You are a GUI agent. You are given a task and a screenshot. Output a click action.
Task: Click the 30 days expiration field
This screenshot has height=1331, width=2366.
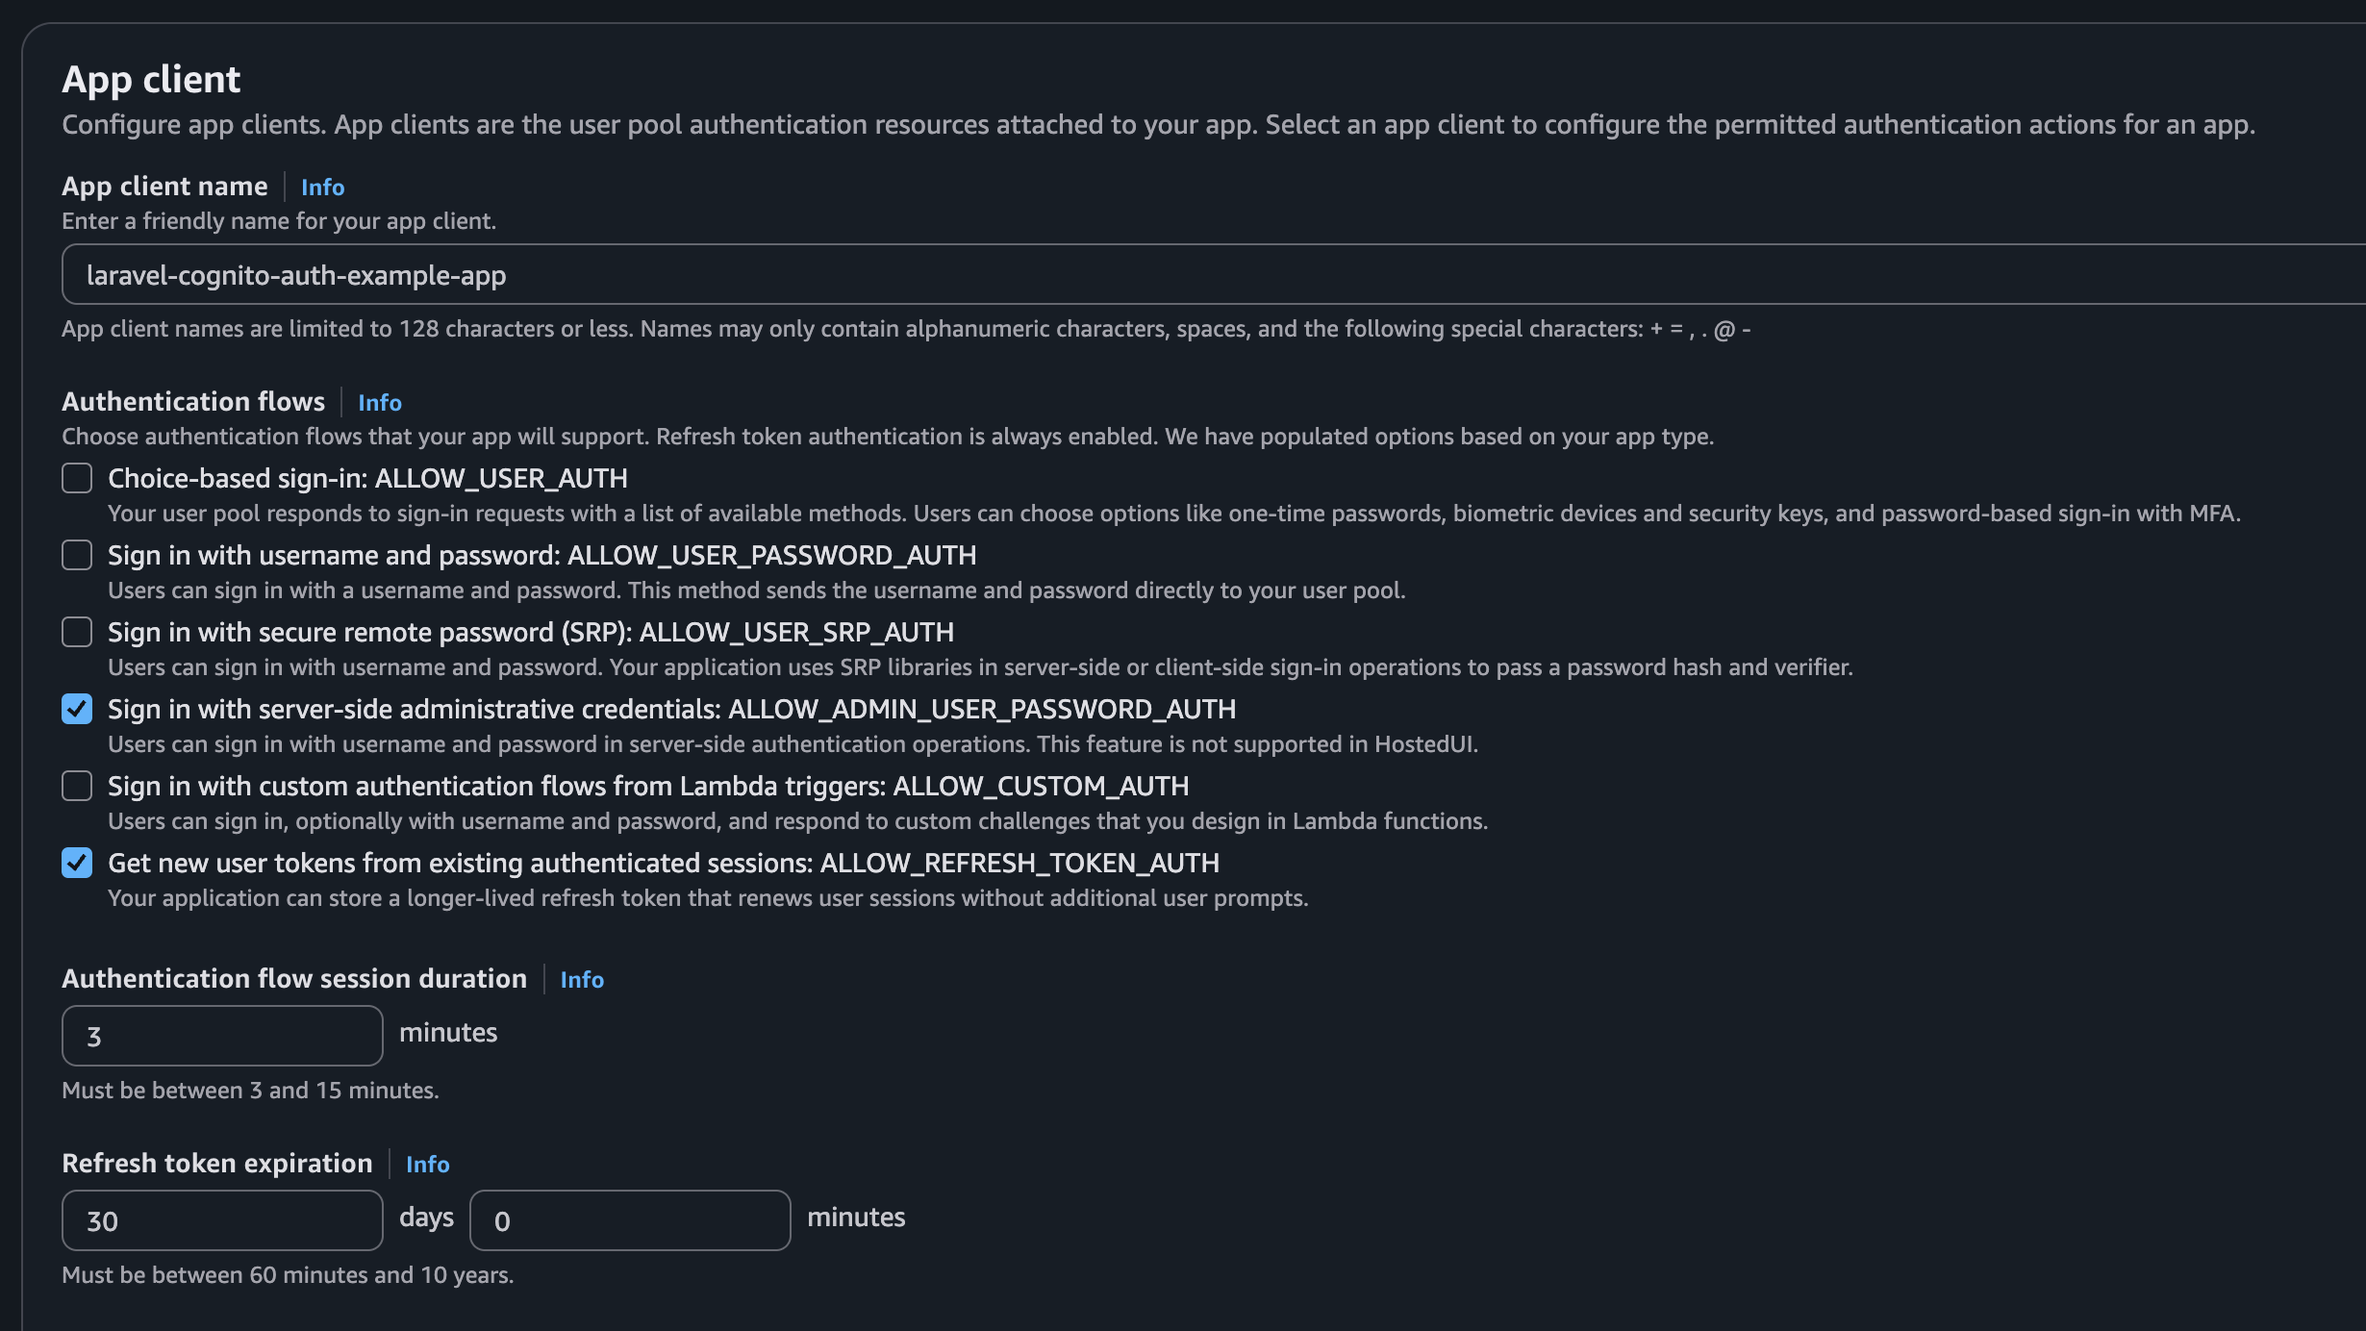coord(221,1219)
